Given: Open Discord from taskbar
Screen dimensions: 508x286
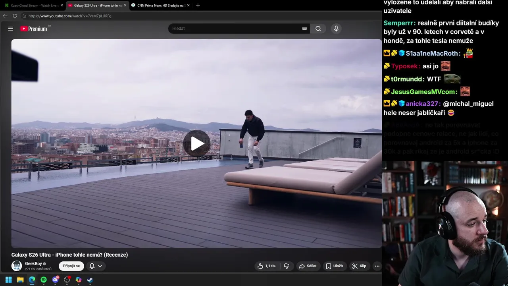Looking at the screenshot, I should click(x=55, y=280).
